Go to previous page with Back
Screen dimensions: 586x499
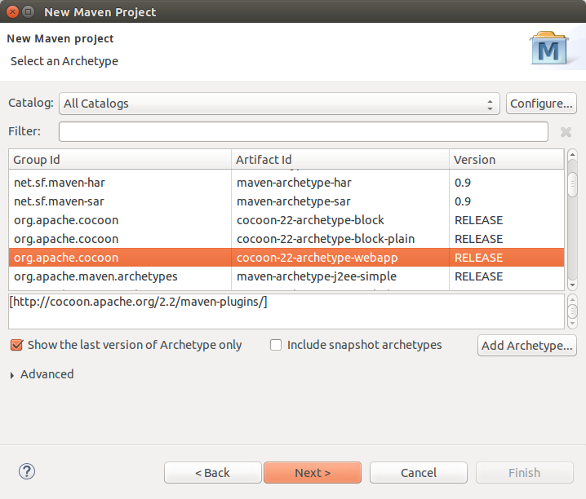[213, 473]
